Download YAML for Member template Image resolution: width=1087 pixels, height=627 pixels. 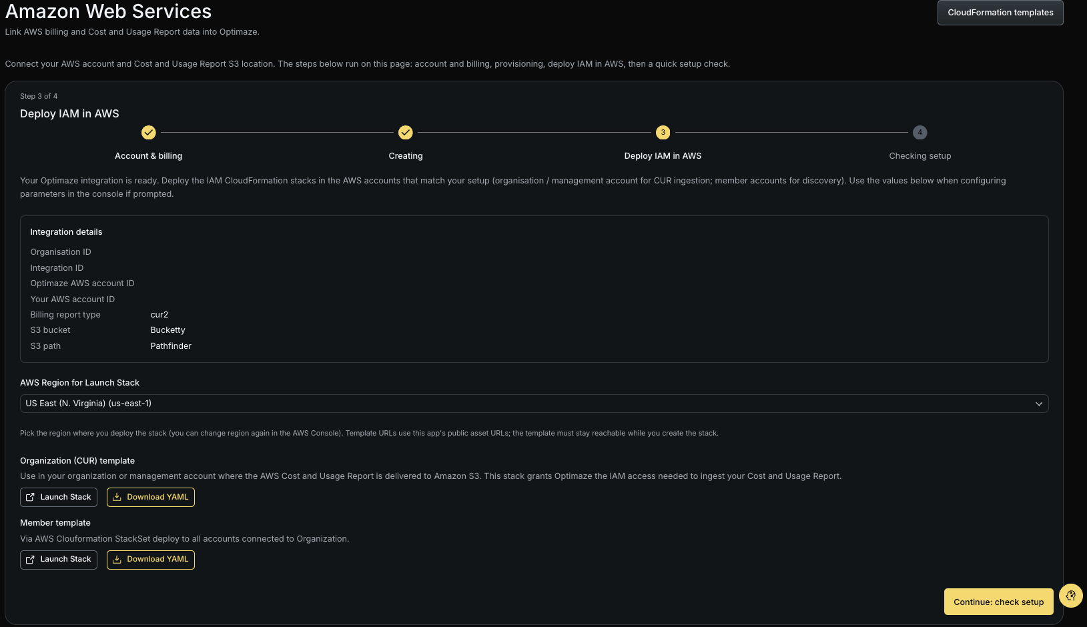tap(151, 560)
